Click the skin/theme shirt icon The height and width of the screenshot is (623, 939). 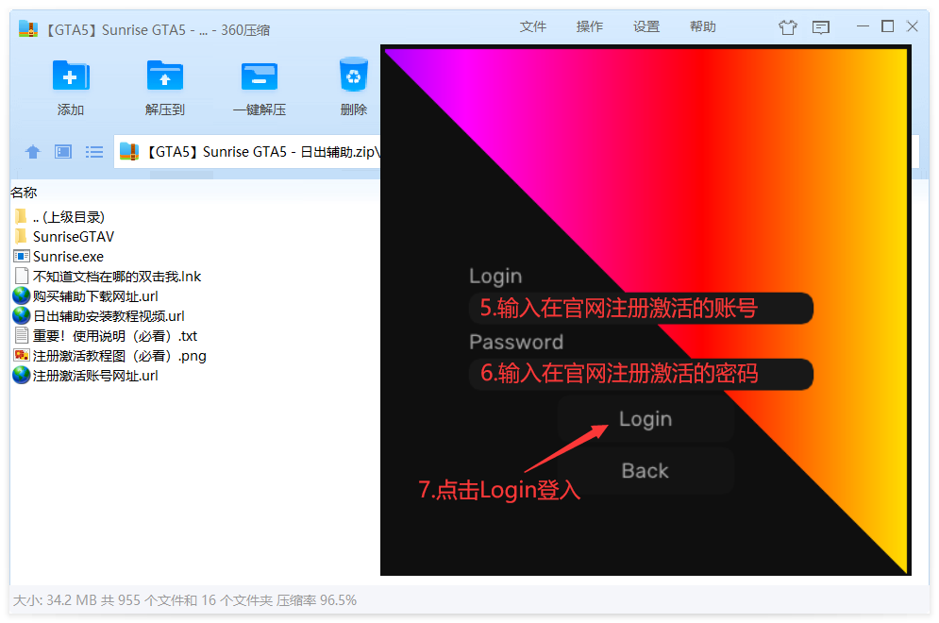click(788, 26)
